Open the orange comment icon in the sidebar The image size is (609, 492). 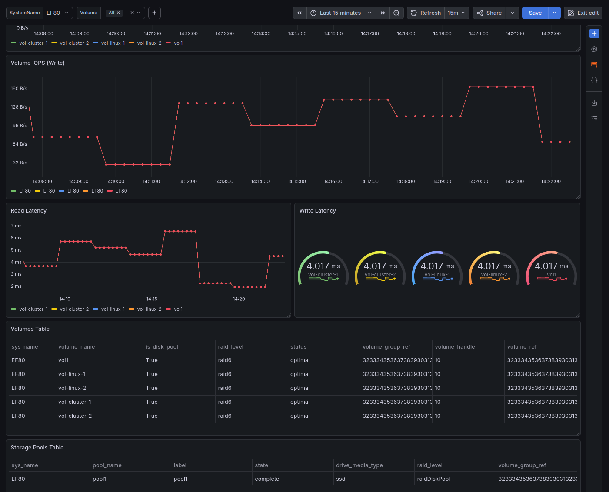[x=594, y=65]
